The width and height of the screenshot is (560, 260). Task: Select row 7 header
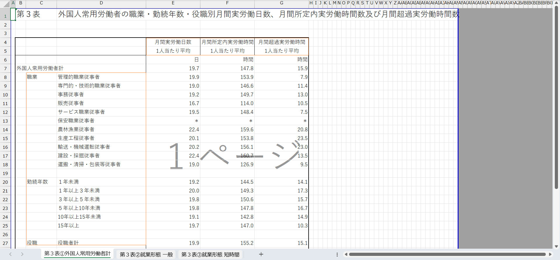[5, 69]
